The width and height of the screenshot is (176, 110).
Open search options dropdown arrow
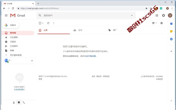(x=132, y=15)
